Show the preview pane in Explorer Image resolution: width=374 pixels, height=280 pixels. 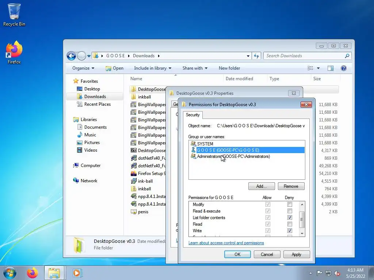[x=330, y=68]
